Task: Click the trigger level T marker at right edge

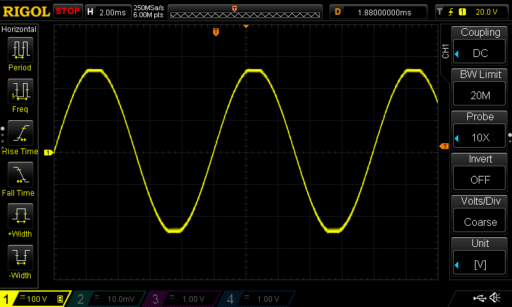Action: tap(444, 146)
